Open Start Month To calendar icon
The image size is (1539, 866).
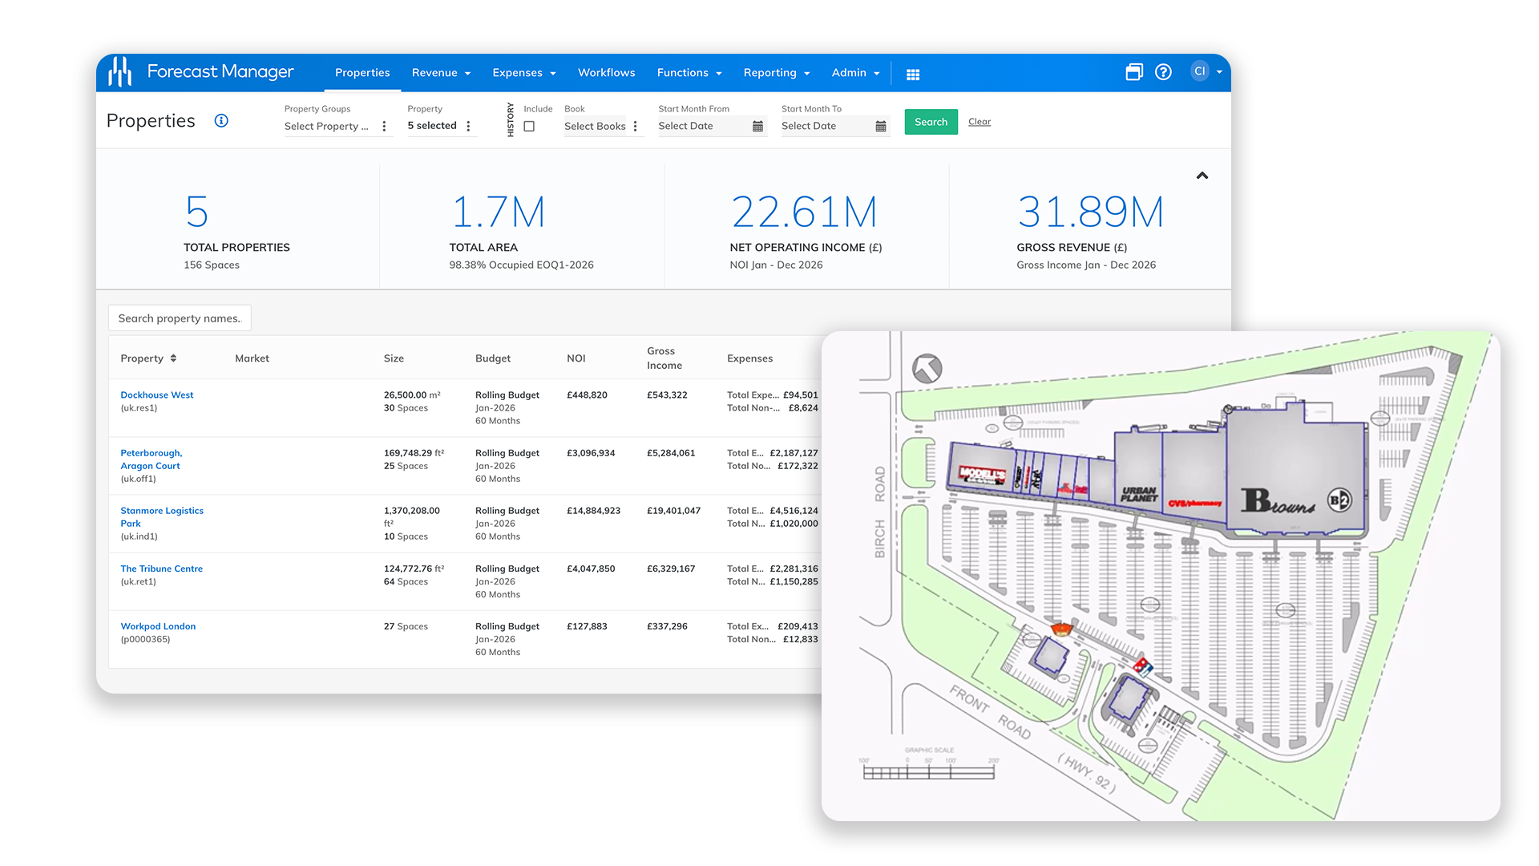point(881,126)
